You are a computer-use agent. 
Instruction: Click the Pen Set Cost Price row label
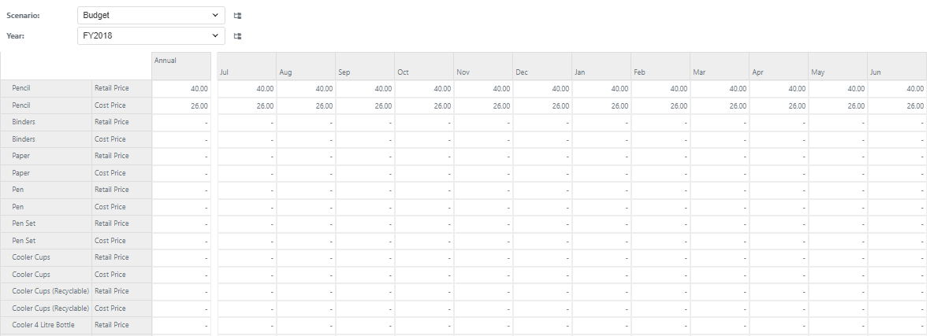(110, 241)
